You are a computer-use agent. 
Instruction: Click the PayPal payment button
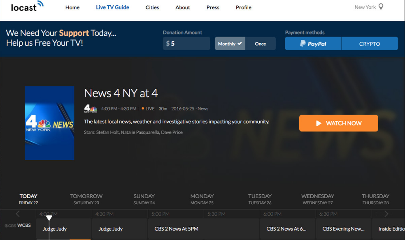313,44
